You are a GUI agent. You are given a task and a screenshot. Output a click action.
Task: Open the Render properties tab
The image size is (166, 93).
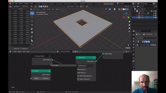click(134, 38)
